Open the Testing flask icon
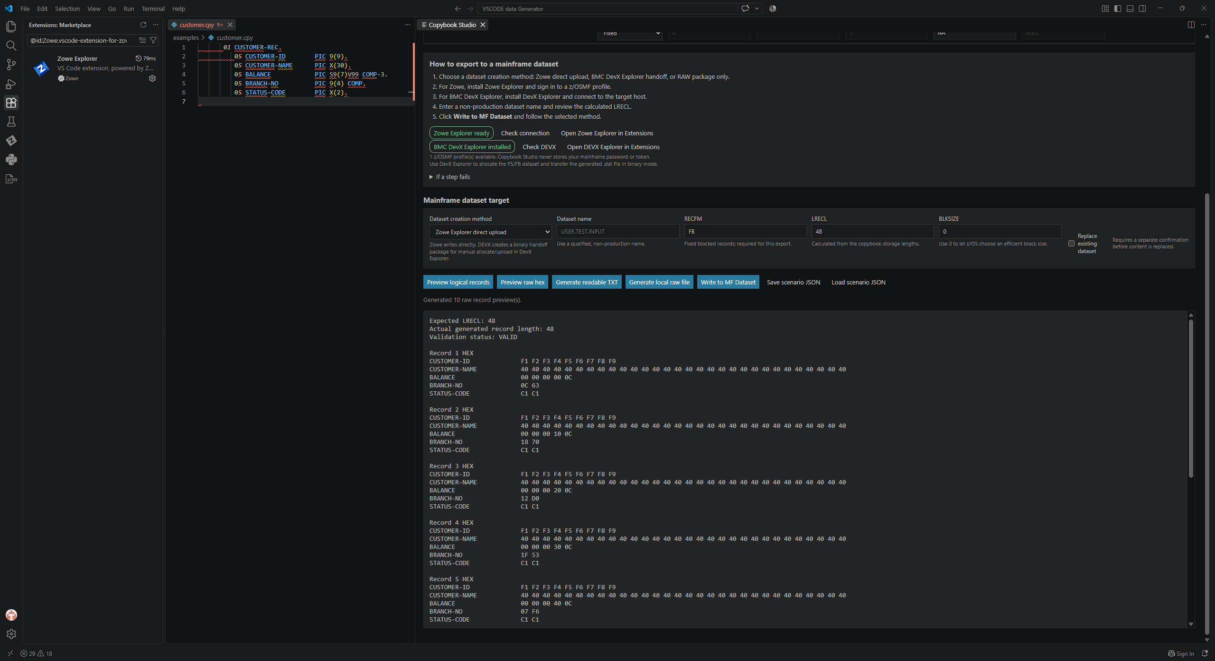1215x661 pixels. tap(11, 122)
